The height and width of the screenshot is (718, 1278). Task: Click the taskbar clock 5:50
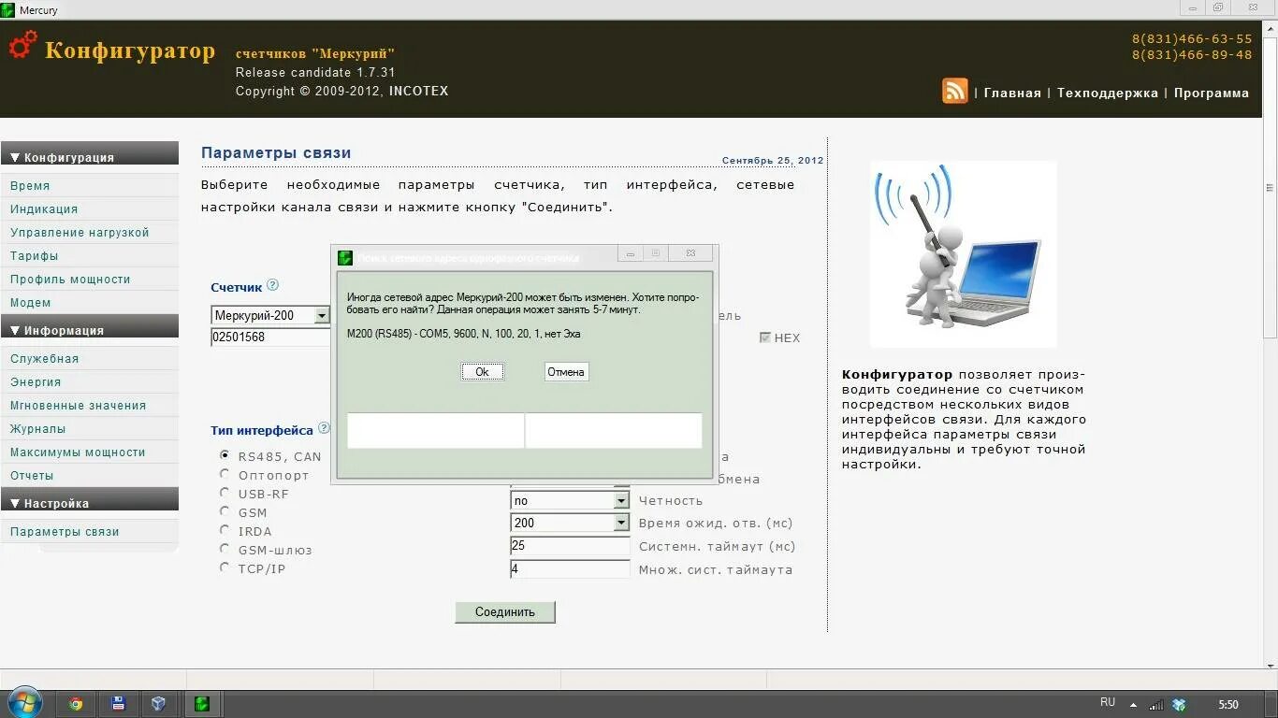[x=1228, y=705]
